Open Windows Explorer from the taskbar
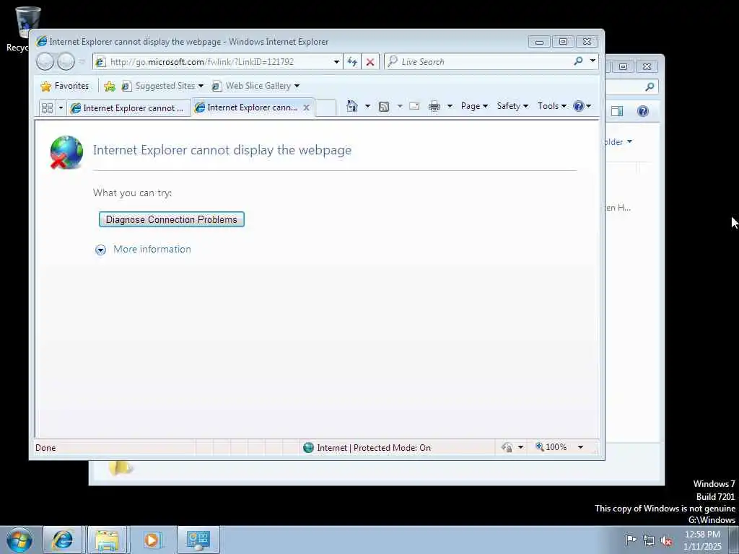Image resolution: width=739 pixels, height=554 pixels. point(107,540)
